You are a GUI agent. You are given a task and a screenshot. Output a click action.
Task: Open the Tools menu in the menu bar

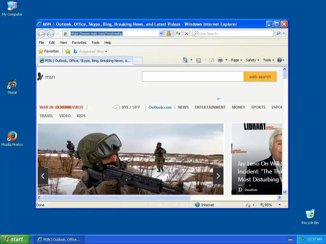click(x=96, y=43)
